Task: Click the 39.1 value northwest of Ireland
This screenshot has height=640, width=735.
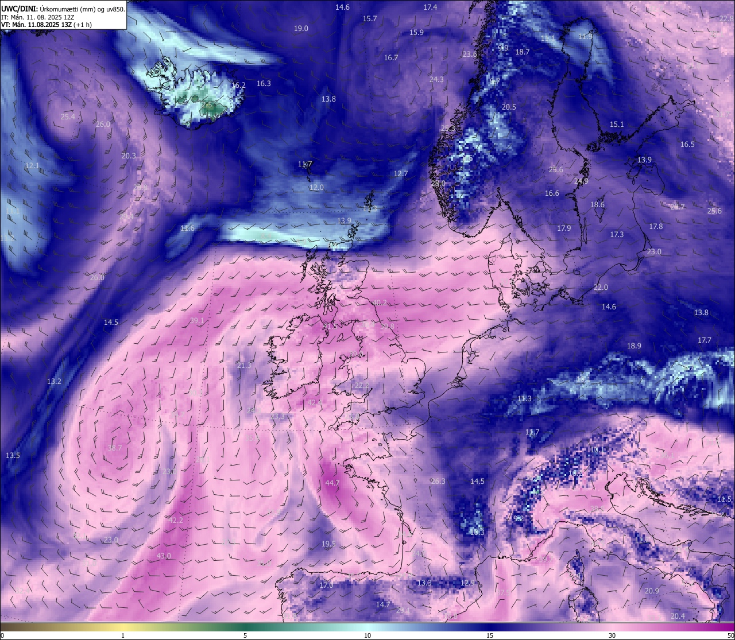Action: coord(197,321)
